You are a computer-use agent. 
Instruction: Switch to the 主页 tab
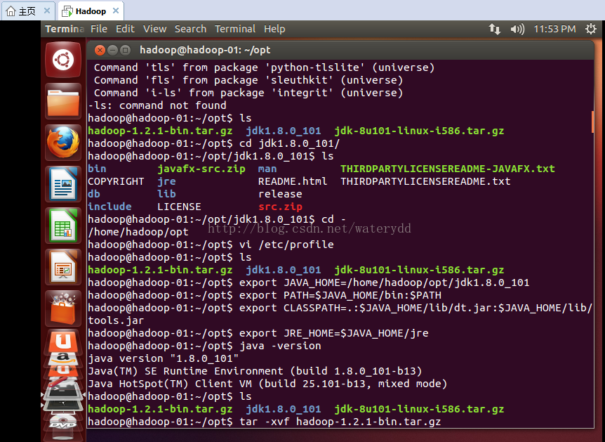tap(28, 11)
